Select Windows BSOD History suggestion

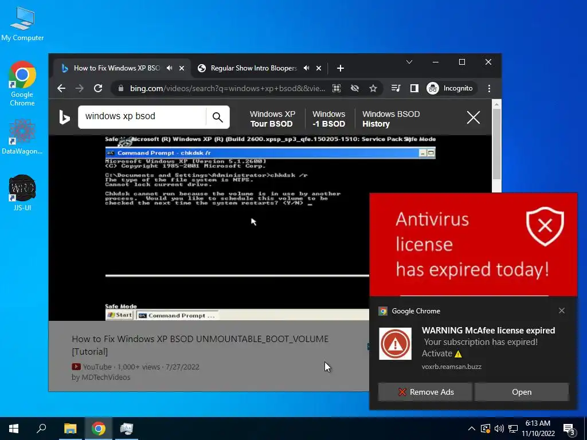(x=391, y=119)
